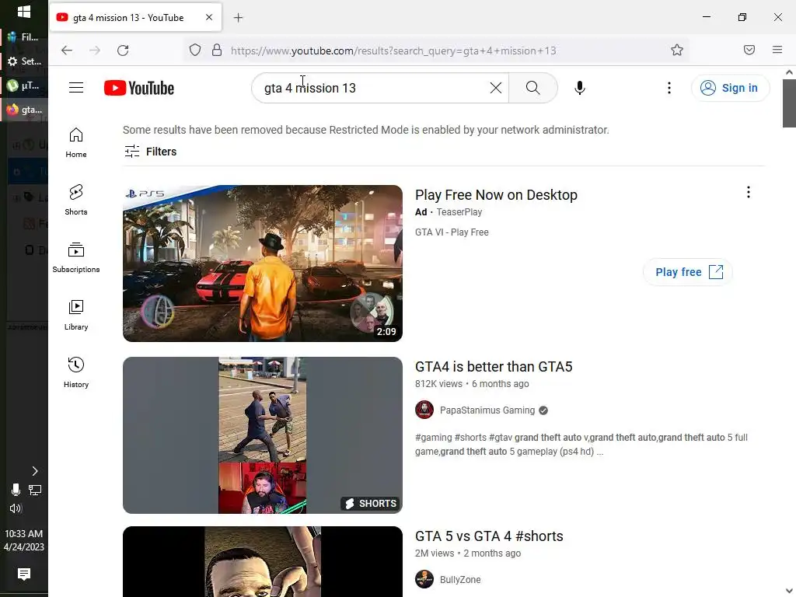Open video titled GTA4 is better than GTA5
This screenshot has width=796, height=597.
(x=494, y=367)
